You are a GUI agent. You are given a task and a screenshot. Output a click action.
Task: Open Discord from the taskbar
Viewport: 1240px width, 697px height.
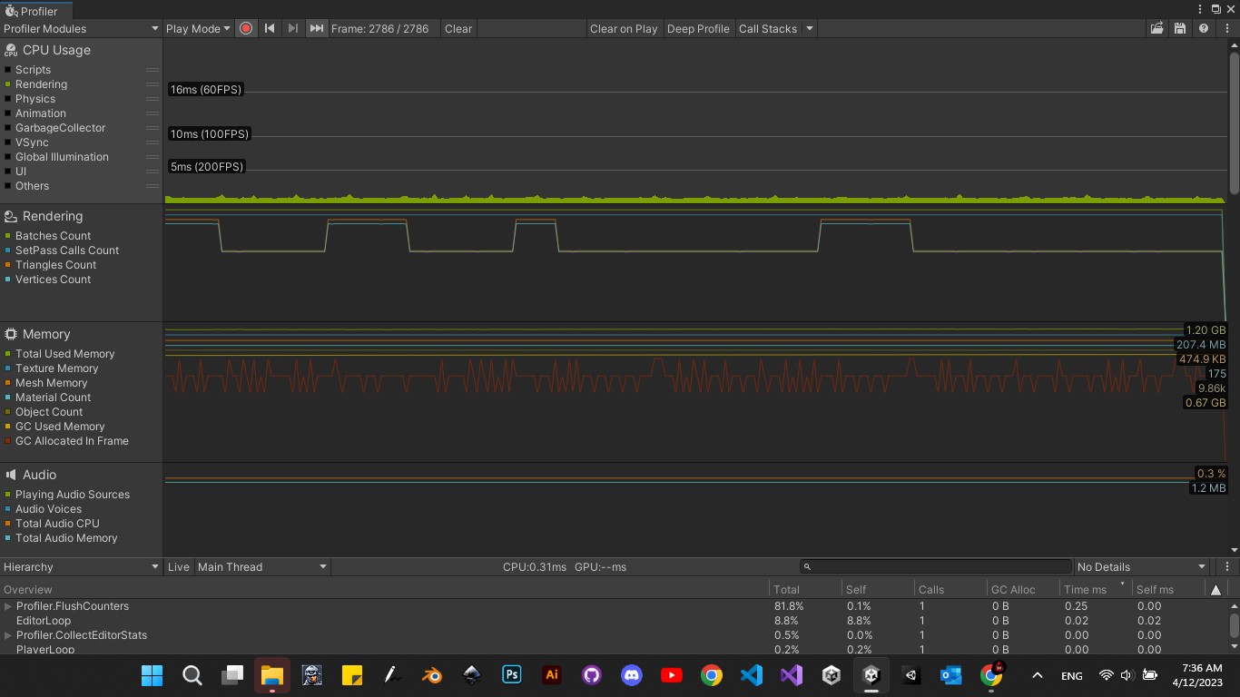click(x=632, y=675)
